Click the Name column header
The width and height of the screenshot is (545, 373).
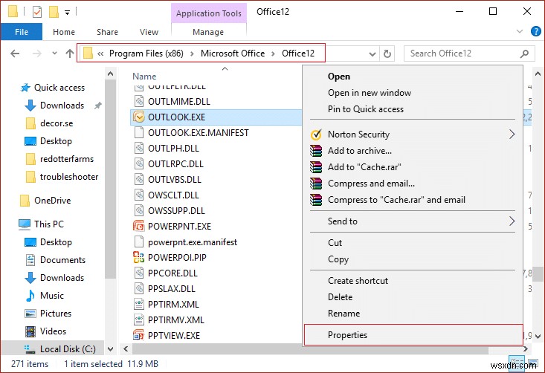tap(144, 77)
